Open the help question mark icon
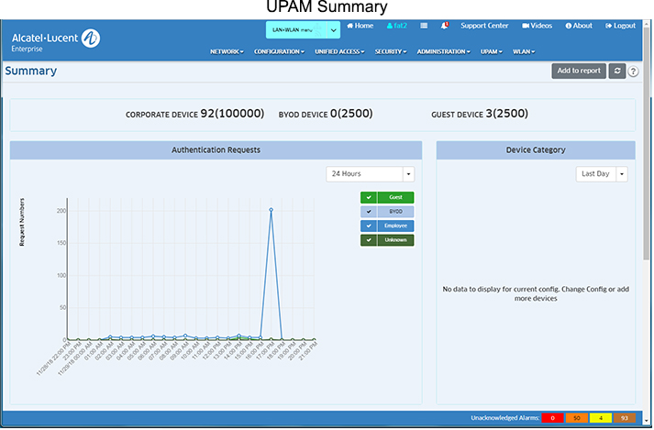This screenshot has width=654, height=430. [633, 72]
